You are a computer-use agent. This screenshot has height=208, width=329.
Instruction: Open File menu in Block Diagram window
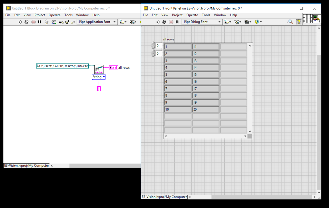[x=8, y=15]
